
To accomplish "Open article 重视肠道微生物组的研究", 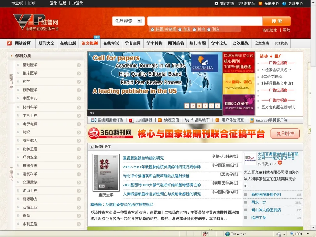I will pyautogui.click(x=143, y=158).
